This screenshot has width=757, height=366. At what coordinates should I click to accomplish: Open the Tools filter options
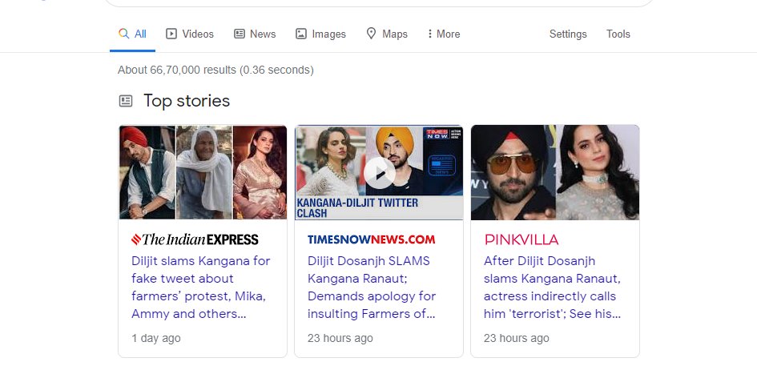[x=618, y=34]
